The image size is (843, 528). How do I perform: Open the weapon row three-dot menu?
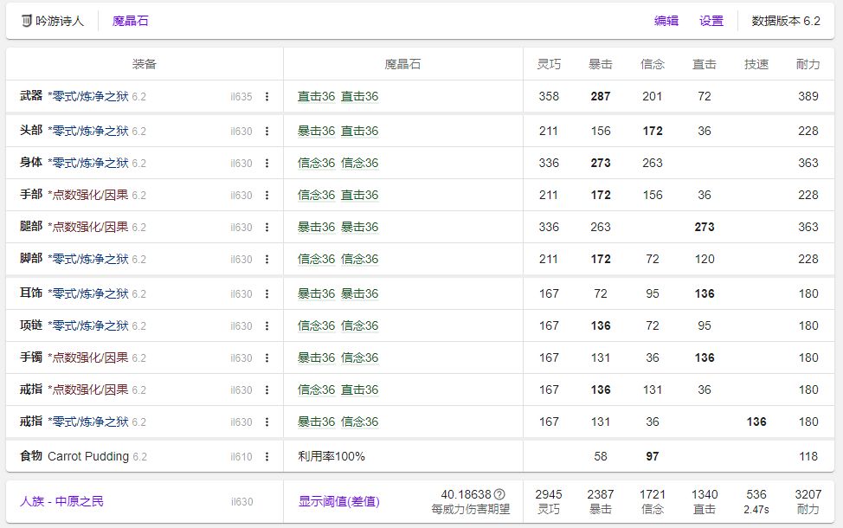[267, 97]
